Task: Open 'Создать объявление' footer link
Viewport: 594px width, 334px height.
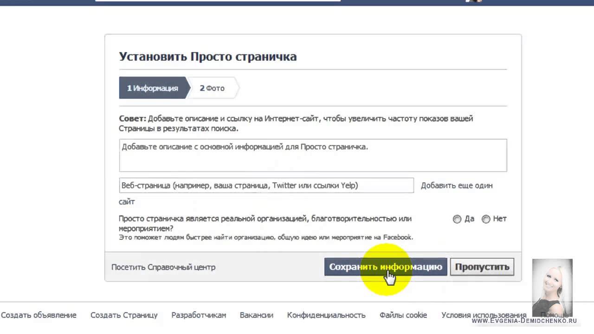Action: [39, 315]
